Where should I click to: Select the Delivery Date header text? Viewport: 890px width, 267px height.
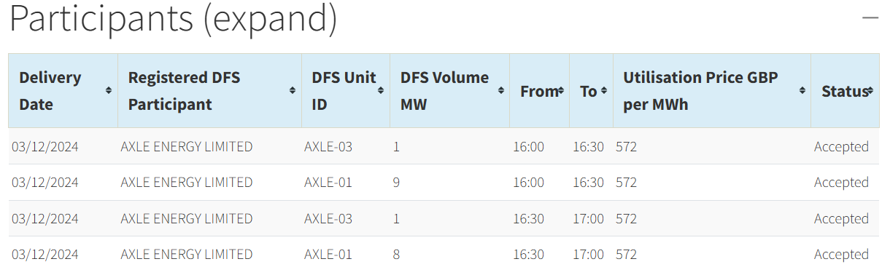pos(50,91)
